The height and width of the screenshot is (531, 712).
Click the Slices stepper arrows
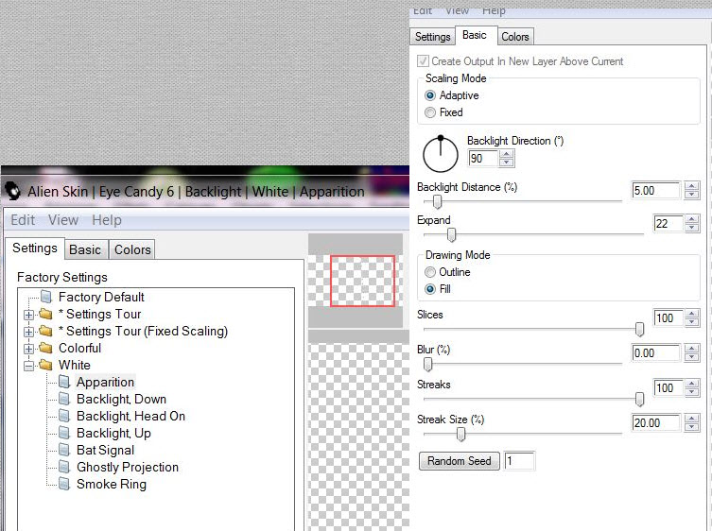[x=691, y=317]
